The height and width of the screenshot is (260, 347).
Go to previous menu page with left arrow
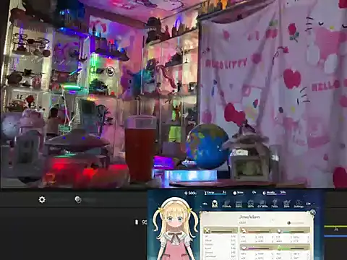[205, 204]
